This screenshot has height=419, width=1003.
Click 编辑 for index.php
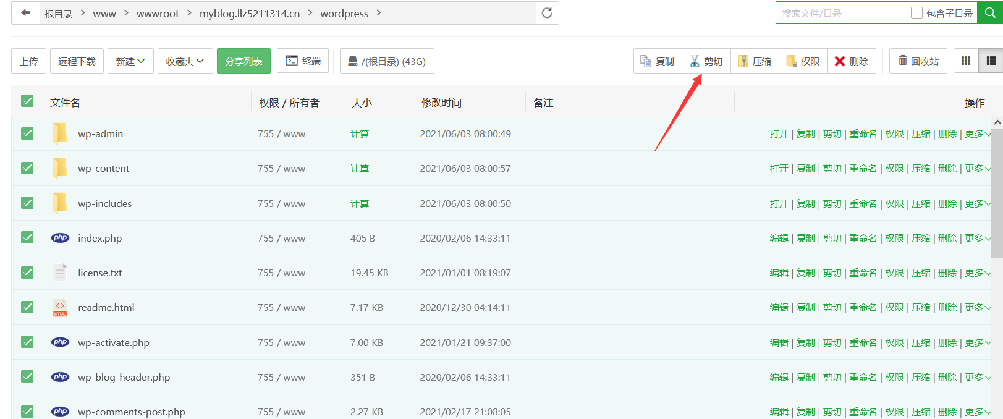(779, 238)
